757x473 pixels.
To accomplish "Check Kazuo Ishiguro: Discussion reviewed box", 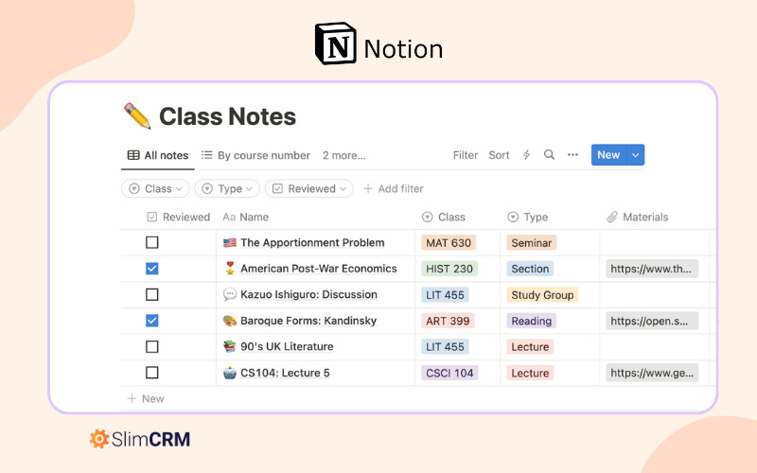I will click(152, 294).
